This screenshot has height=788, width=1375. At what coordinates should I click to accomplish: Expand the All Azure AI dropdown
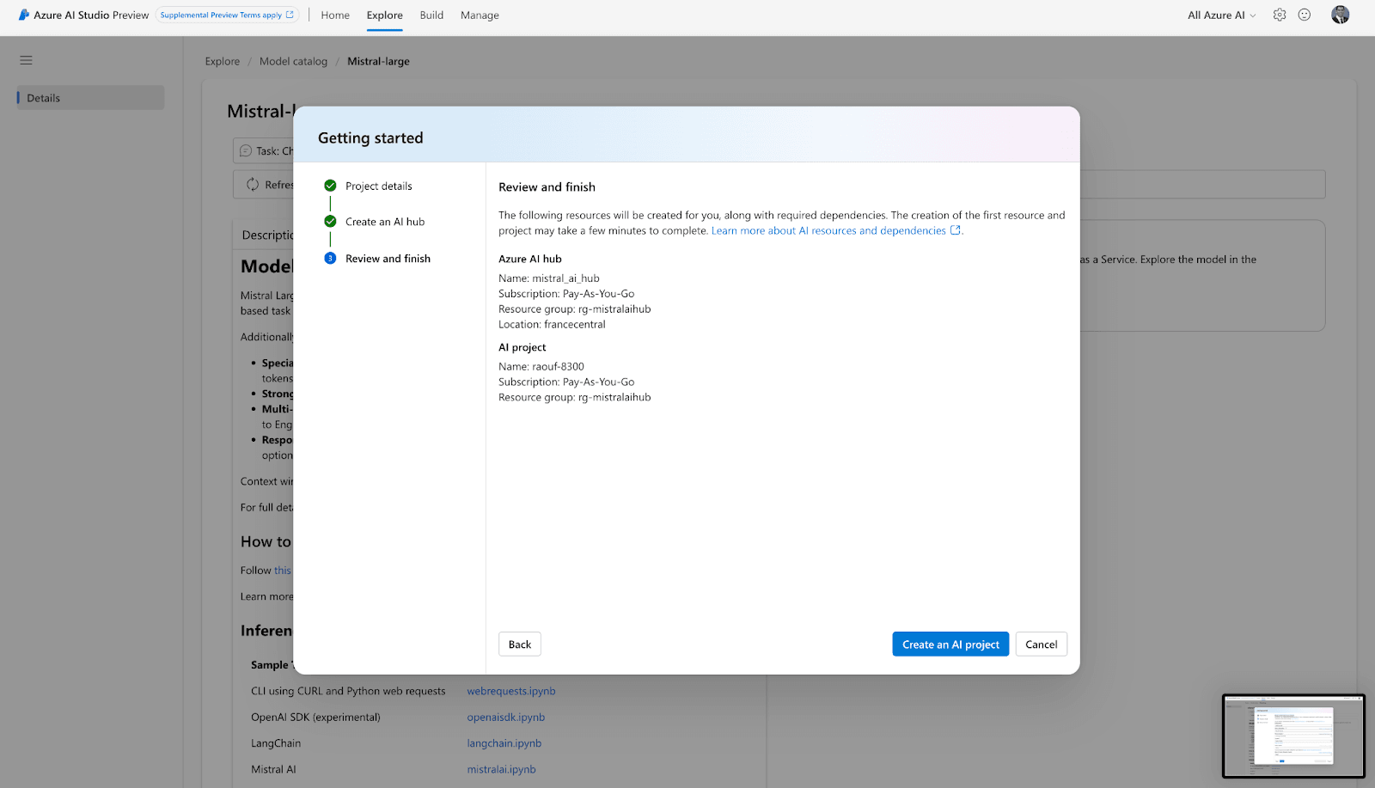tap(1221, 15)
